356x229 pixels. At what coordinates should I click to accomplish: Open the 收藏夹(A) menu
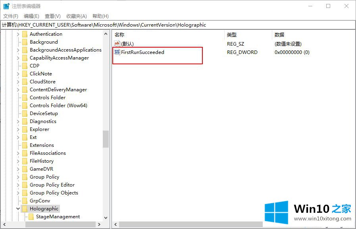77,16
